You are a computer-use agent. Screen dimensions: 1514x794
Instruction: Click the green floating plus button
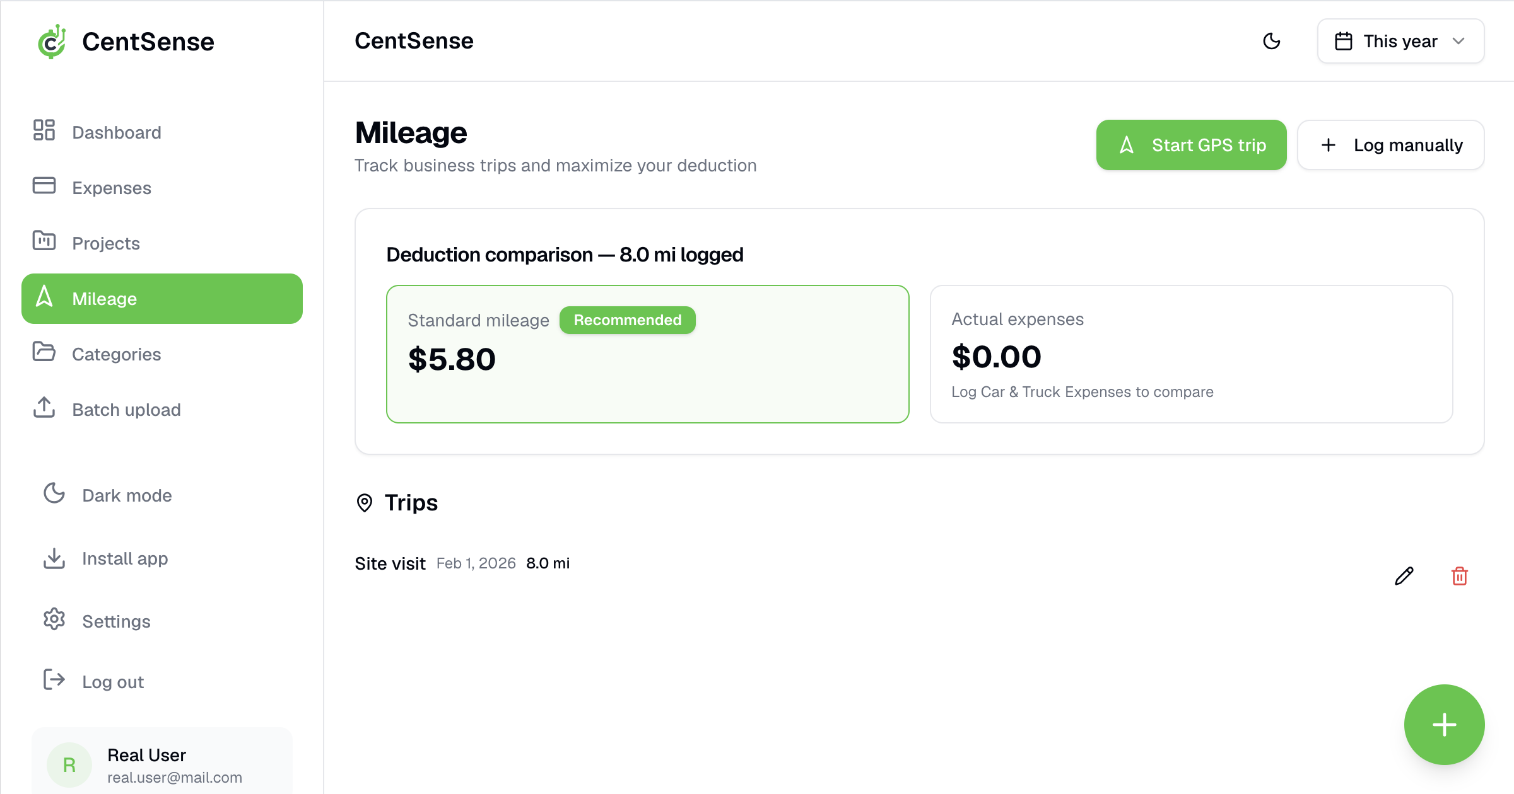pos(1444,725)
